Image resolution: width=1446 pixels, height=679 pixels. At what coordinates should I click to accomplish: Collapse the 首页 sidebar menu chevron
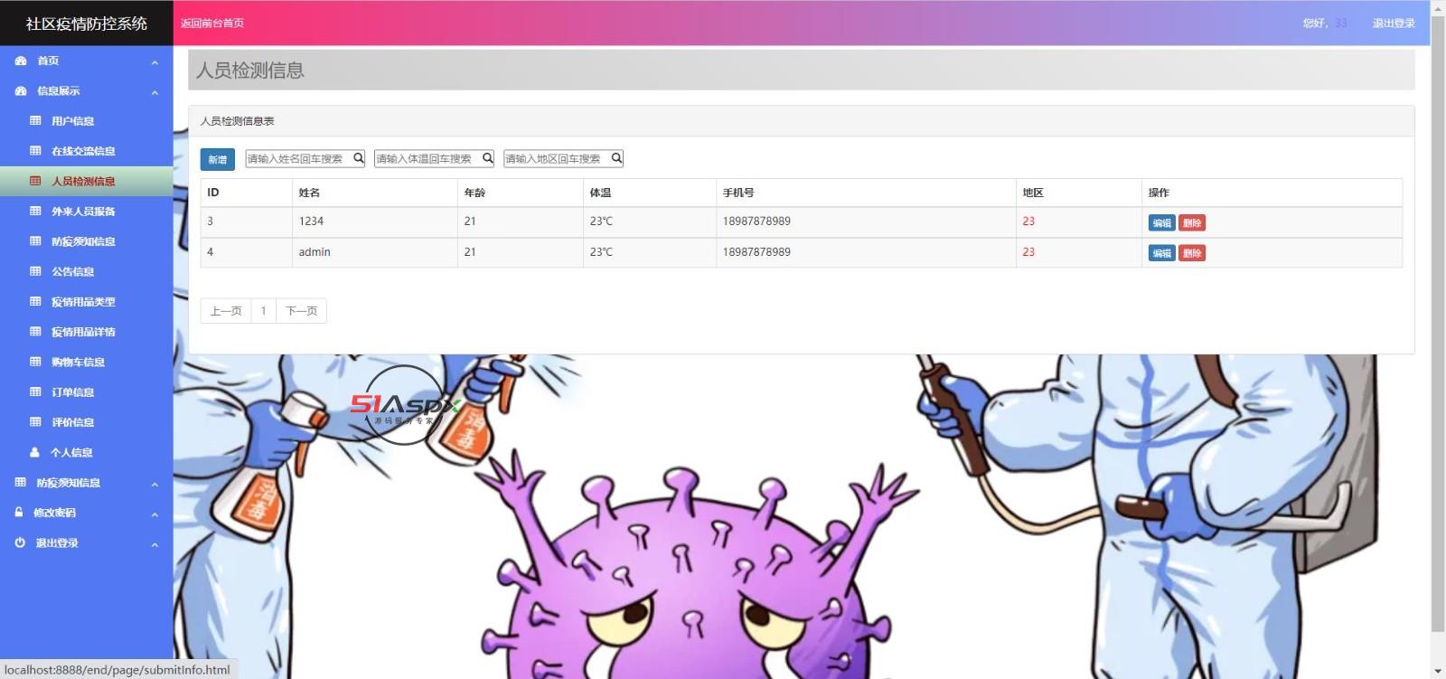pos(155,61)
